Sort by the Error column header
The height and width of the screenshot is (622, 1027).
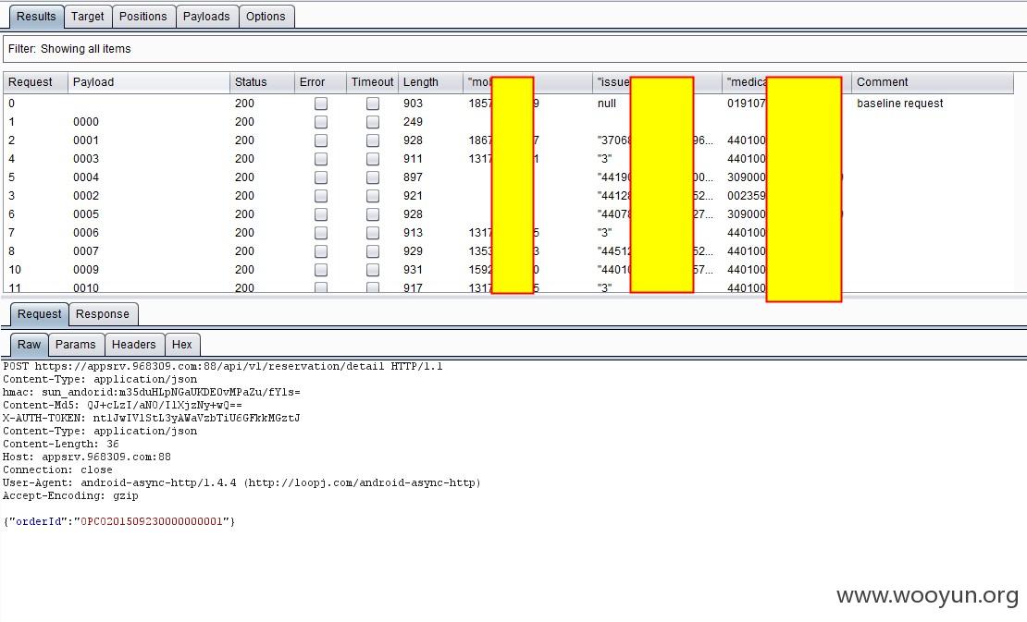pos(320,82)
